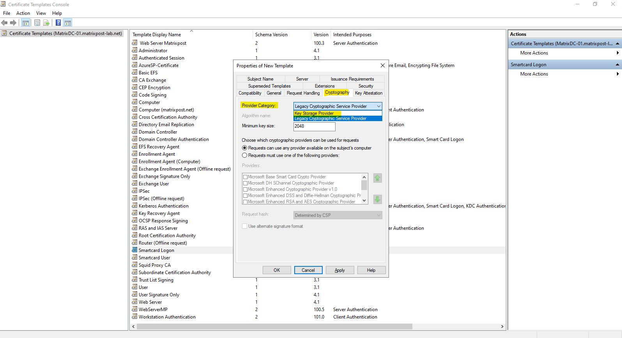Toggle 'Use alternate signature format' checkbox

point(245,226)
